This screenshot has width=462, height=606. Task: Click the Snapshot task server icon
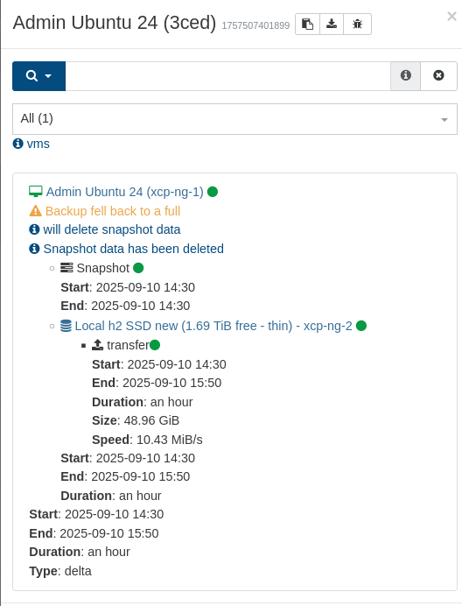pyautogui.click(x=66, y=268)
